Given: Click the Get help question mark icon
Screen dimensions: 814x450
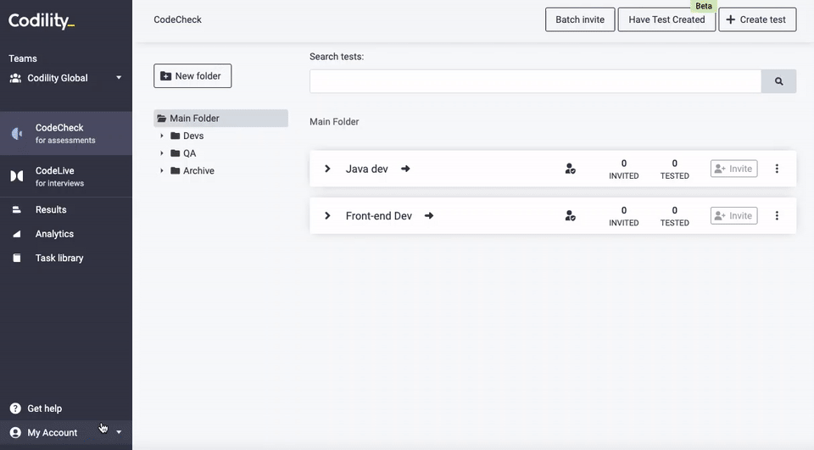Looking at the screenshot, I should coord(15,408).
